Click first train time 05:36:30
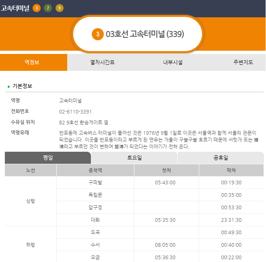This screenshot has width=266, height=262. pos(165,258)
